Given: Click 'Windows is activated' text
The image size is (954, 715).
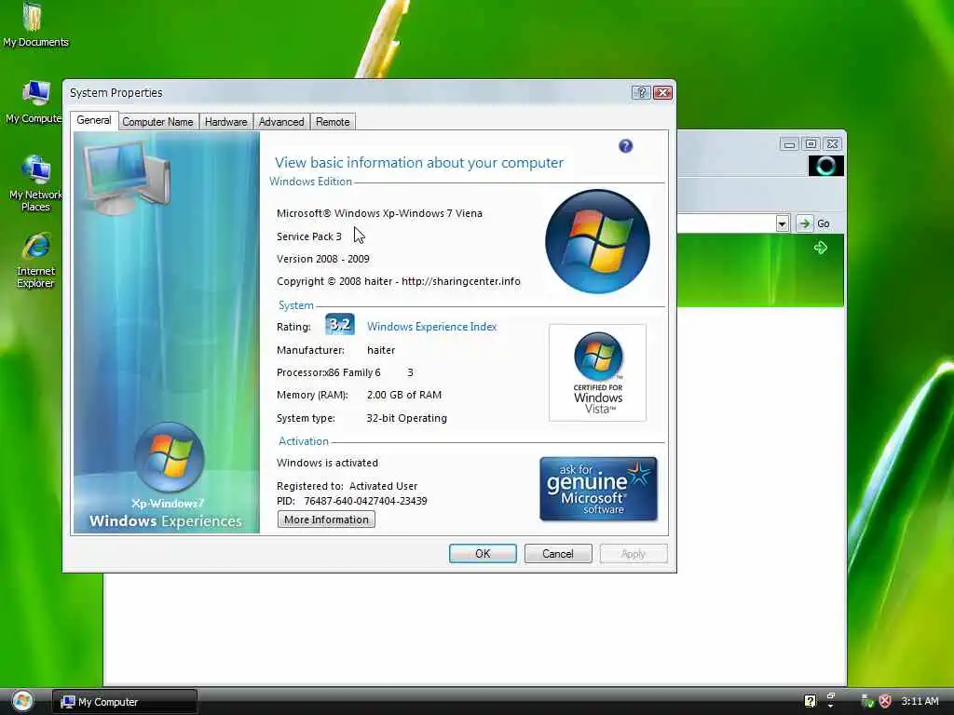Looking at the screenshot, I should click(x=327, y=464).
